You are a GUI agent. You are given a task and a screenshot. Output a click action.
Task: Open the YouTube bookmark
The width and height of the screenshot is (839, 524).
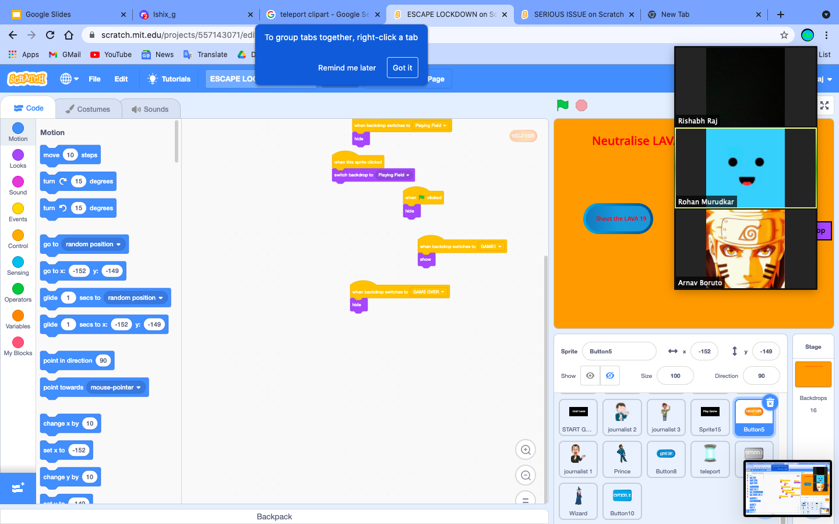click(x=111, y=54)
